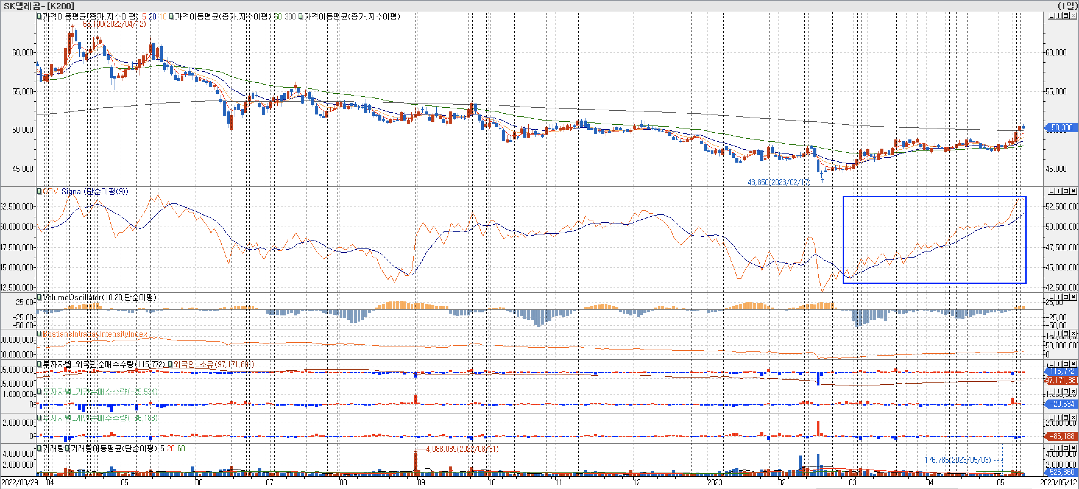Click the L-shaped icon in OBV panel

[1052, 191]
